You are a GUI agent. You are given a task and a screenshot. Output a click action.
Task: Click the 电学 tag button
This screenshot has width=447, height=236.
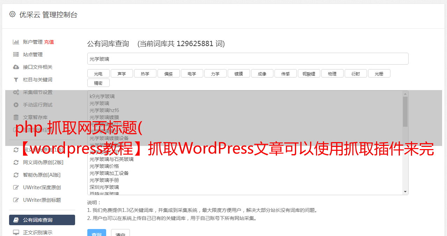[x=192, y=74]
